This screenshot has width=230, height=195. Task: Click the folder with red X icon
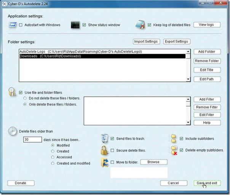(174, 150)
